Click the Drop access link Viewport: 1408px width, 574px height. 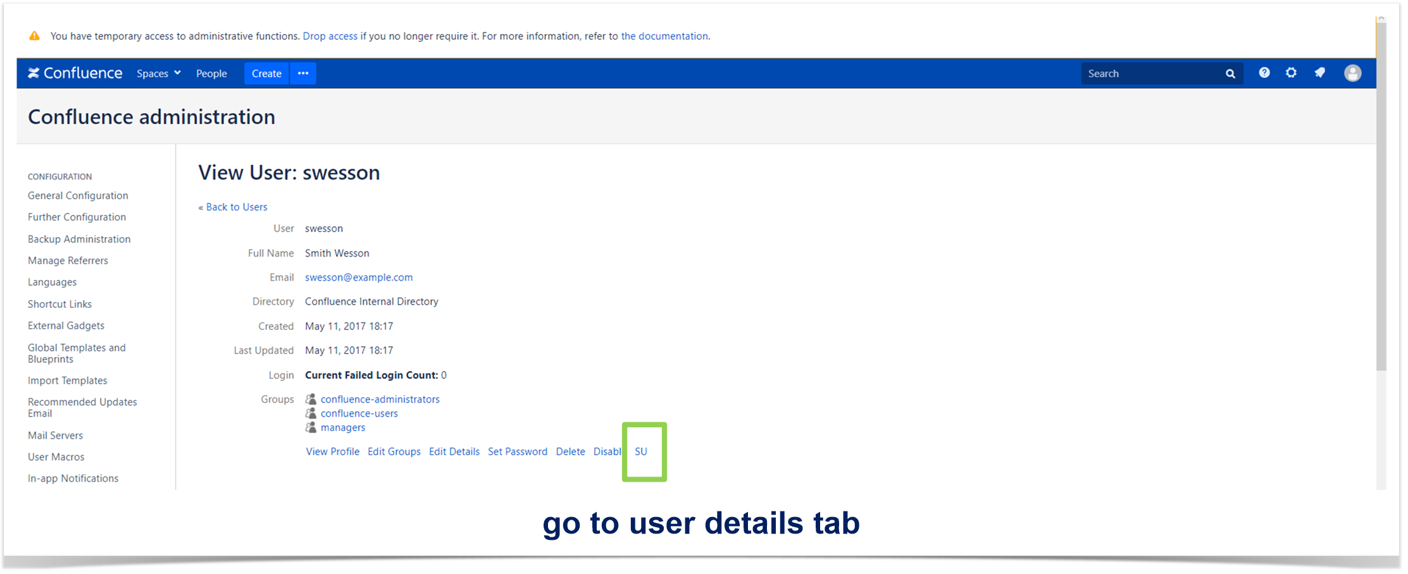tap(330, 36)
